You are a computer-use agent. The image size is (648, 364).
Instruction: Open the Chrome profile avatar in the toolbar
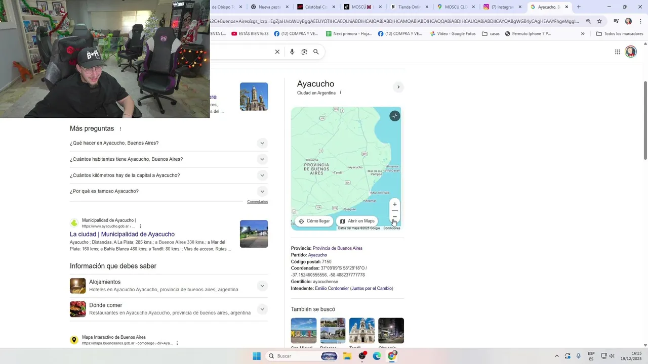click(x=628, y=21)
